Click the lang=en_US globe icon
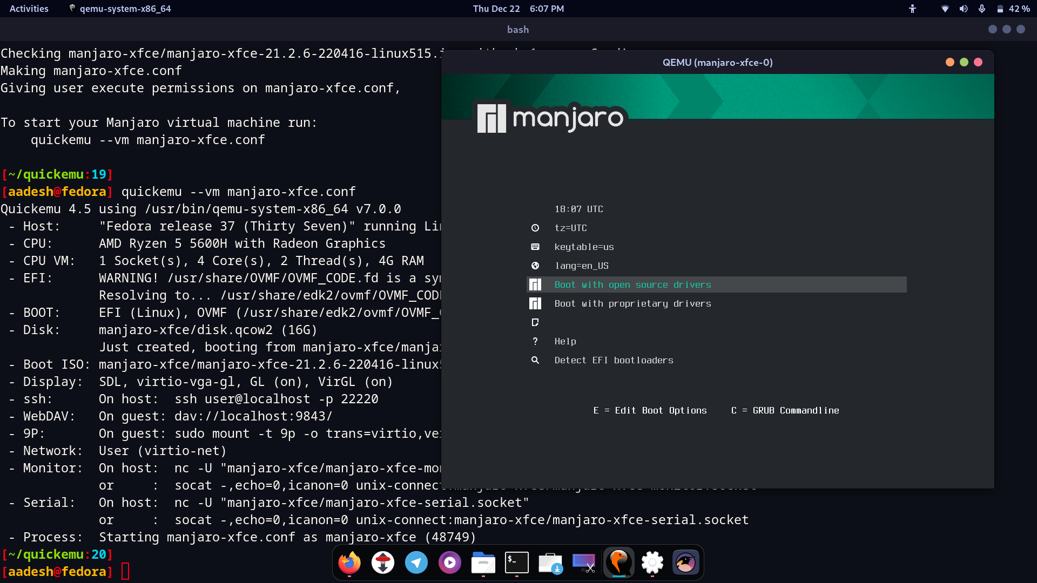Viewport: 1037px width, 583px height. pyautogui.click(x=535, y=265)
